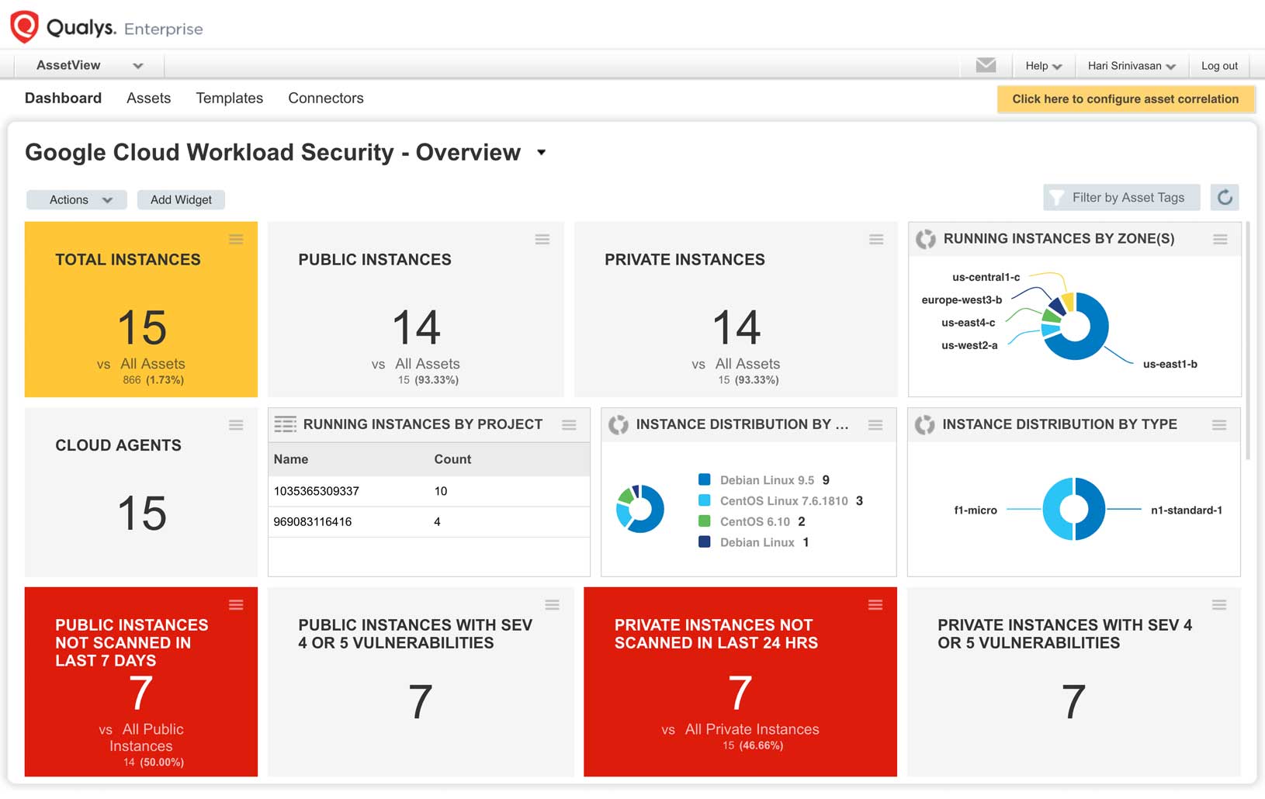Click the Google Cloud icon on Instance Distribution by Type

tap(923, 424)
